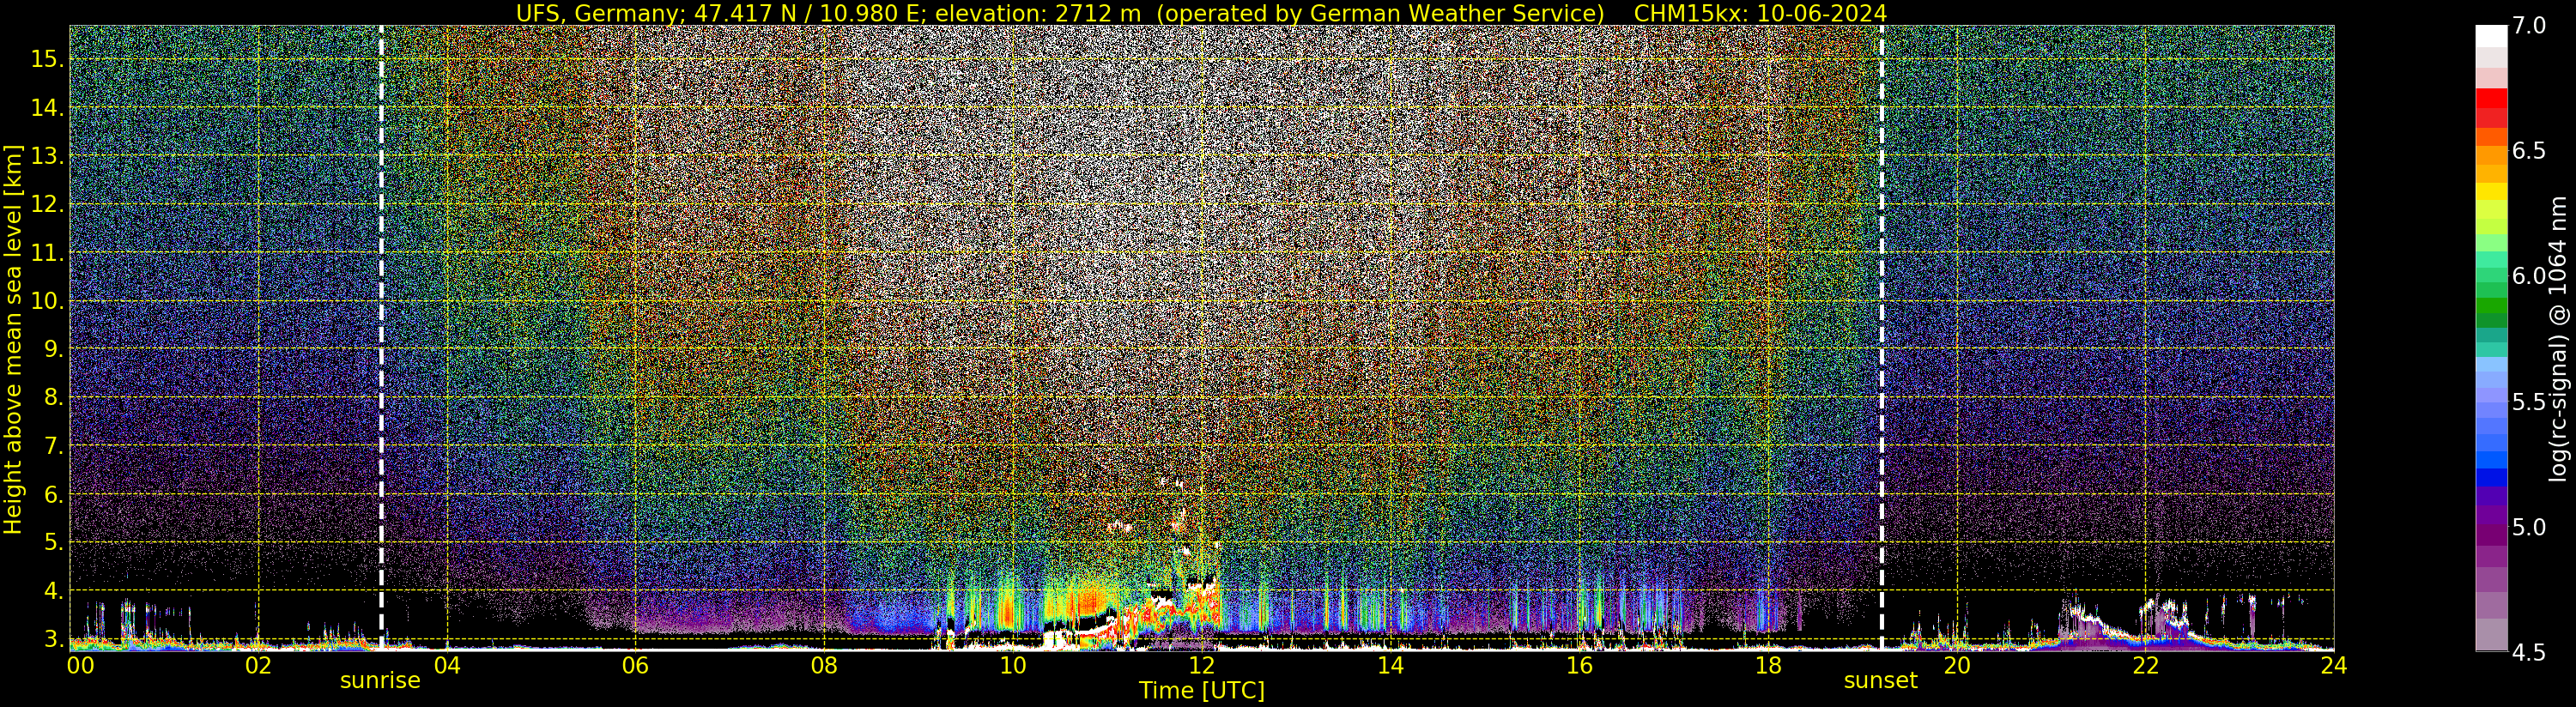Click the 'sunset' label below the axis

point(1881,681)
